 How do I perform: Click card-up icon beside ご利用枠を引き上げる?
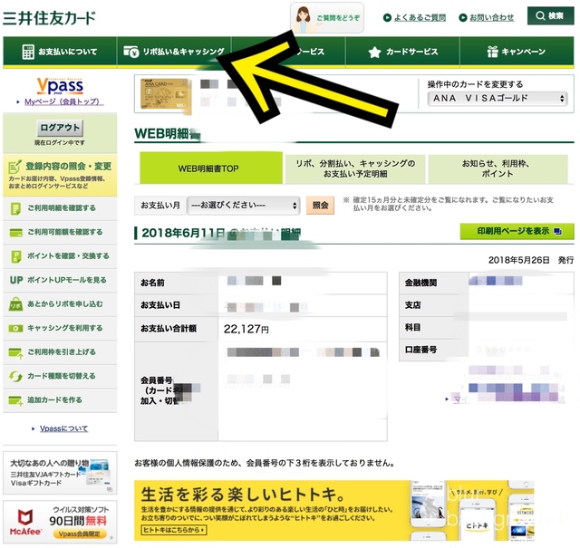[16, 352]
